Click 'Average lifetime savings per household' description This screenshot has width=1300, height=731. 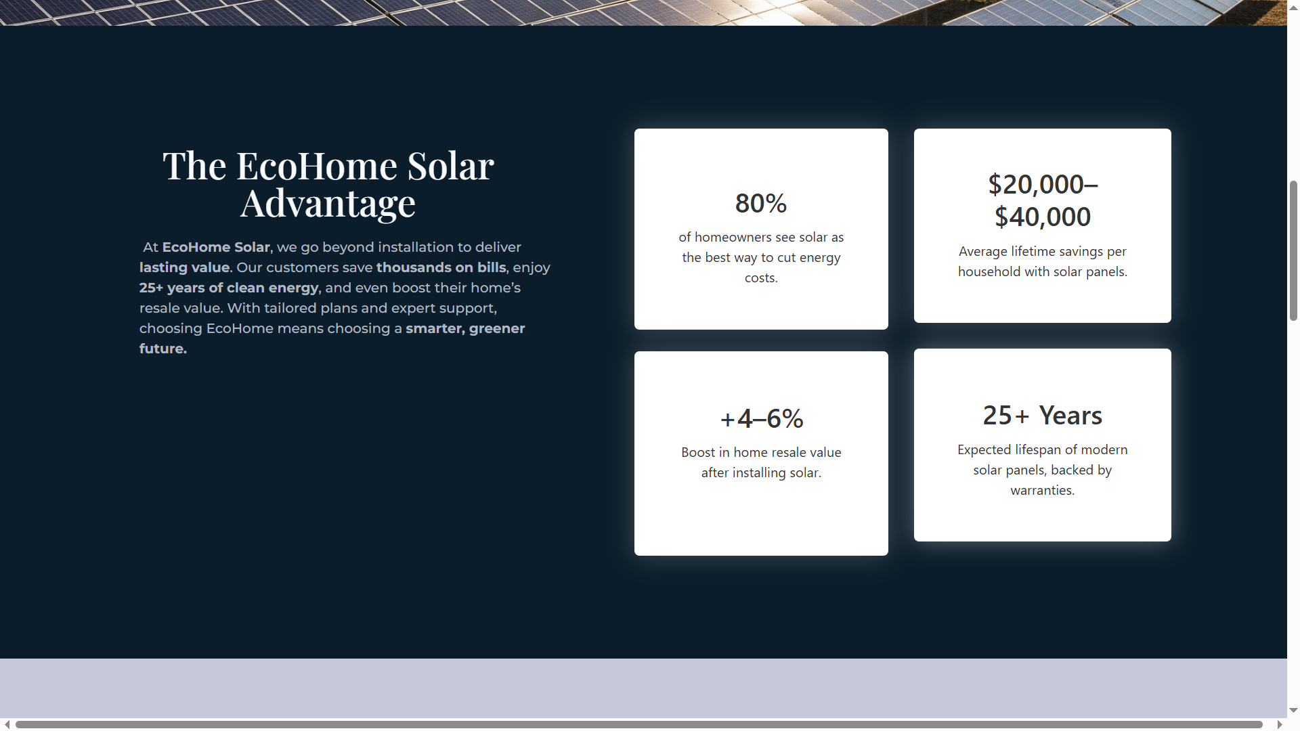(x=1042, y=261)
